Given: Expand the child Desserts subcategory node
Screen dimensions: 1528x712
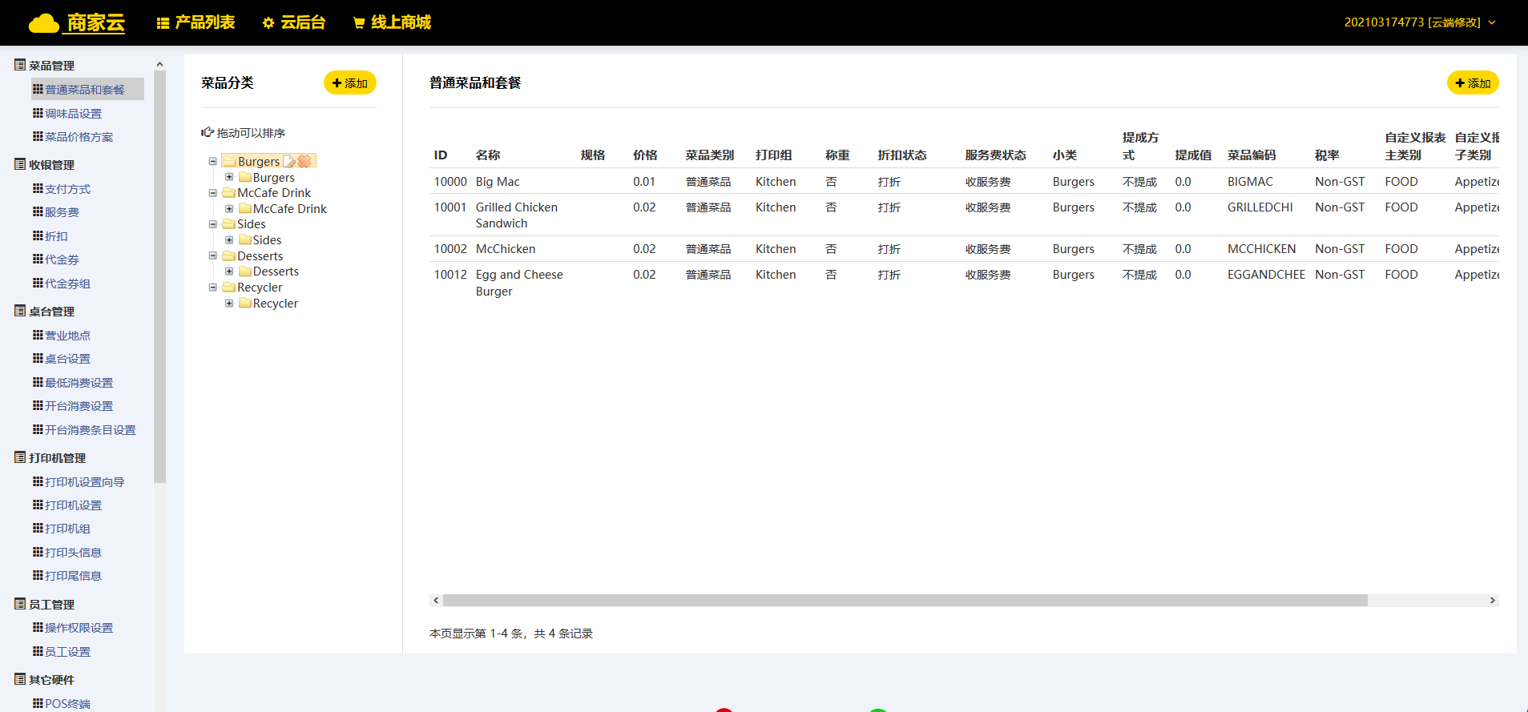Looking at the screenshot, I should click(229, 272).
